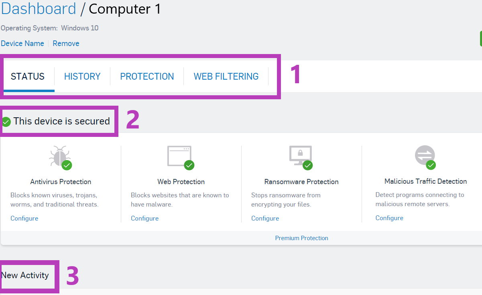
Task: Click the Device Name link
Action: click(x=22, y=43)
